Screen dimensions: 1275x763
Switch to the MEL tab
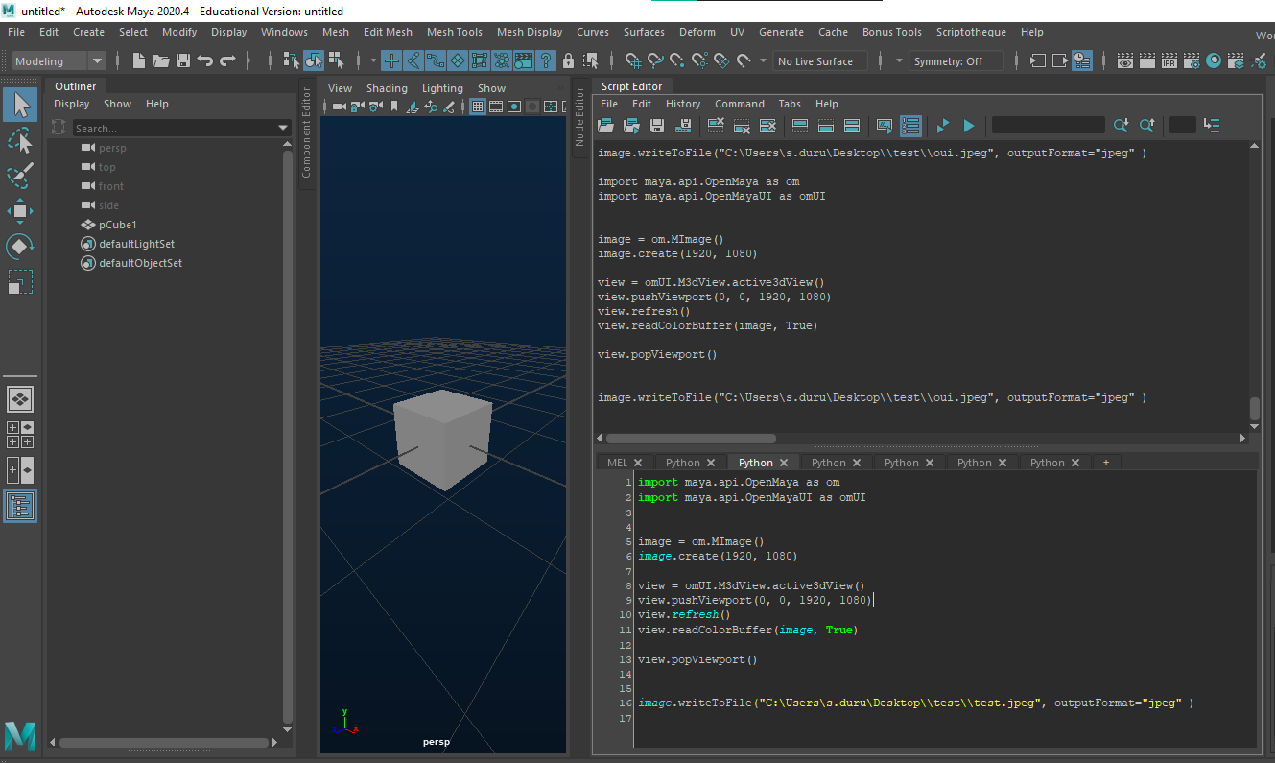[617, 462]
